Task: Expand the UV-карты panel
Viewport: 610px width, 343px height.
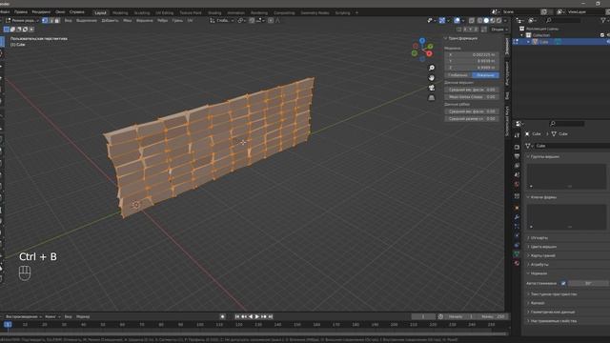Action: tap(539, 237)
